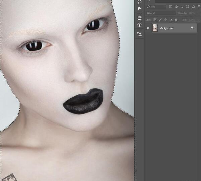The image size is (201, 181).
Task: Open the Actions panel play icon
Action: point(140,8)
